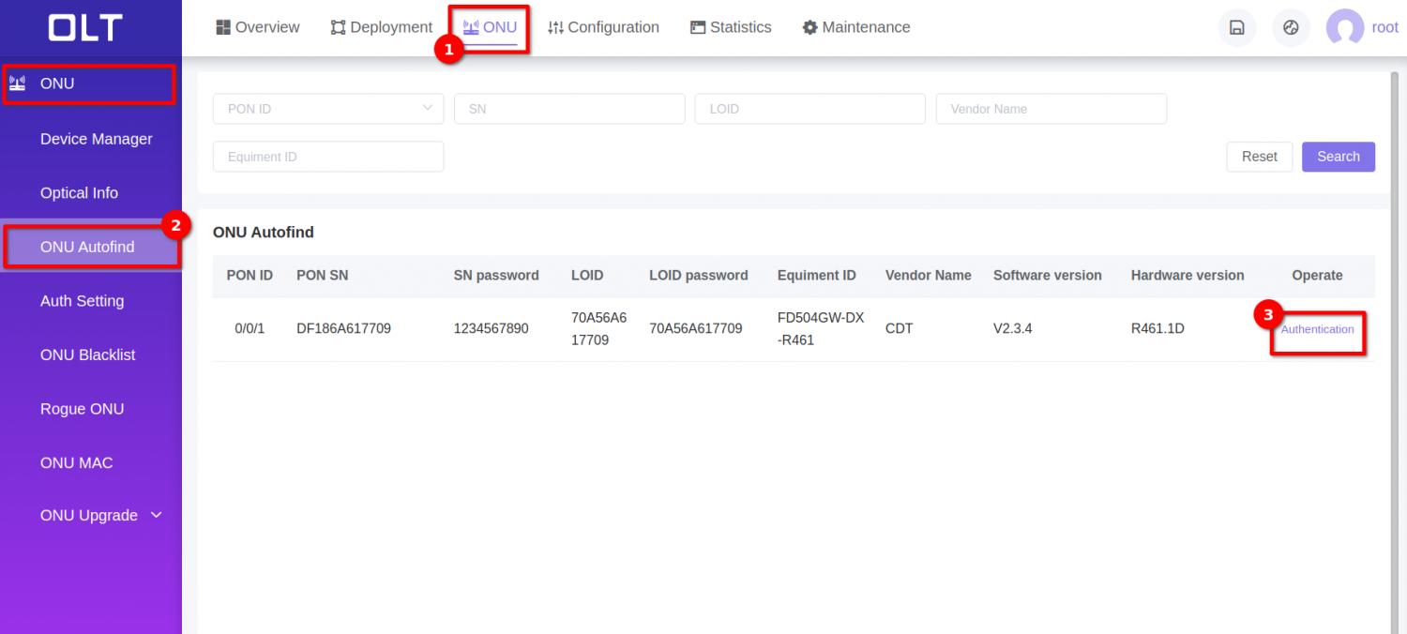Open the Overview tab

[x=258, y=27]
